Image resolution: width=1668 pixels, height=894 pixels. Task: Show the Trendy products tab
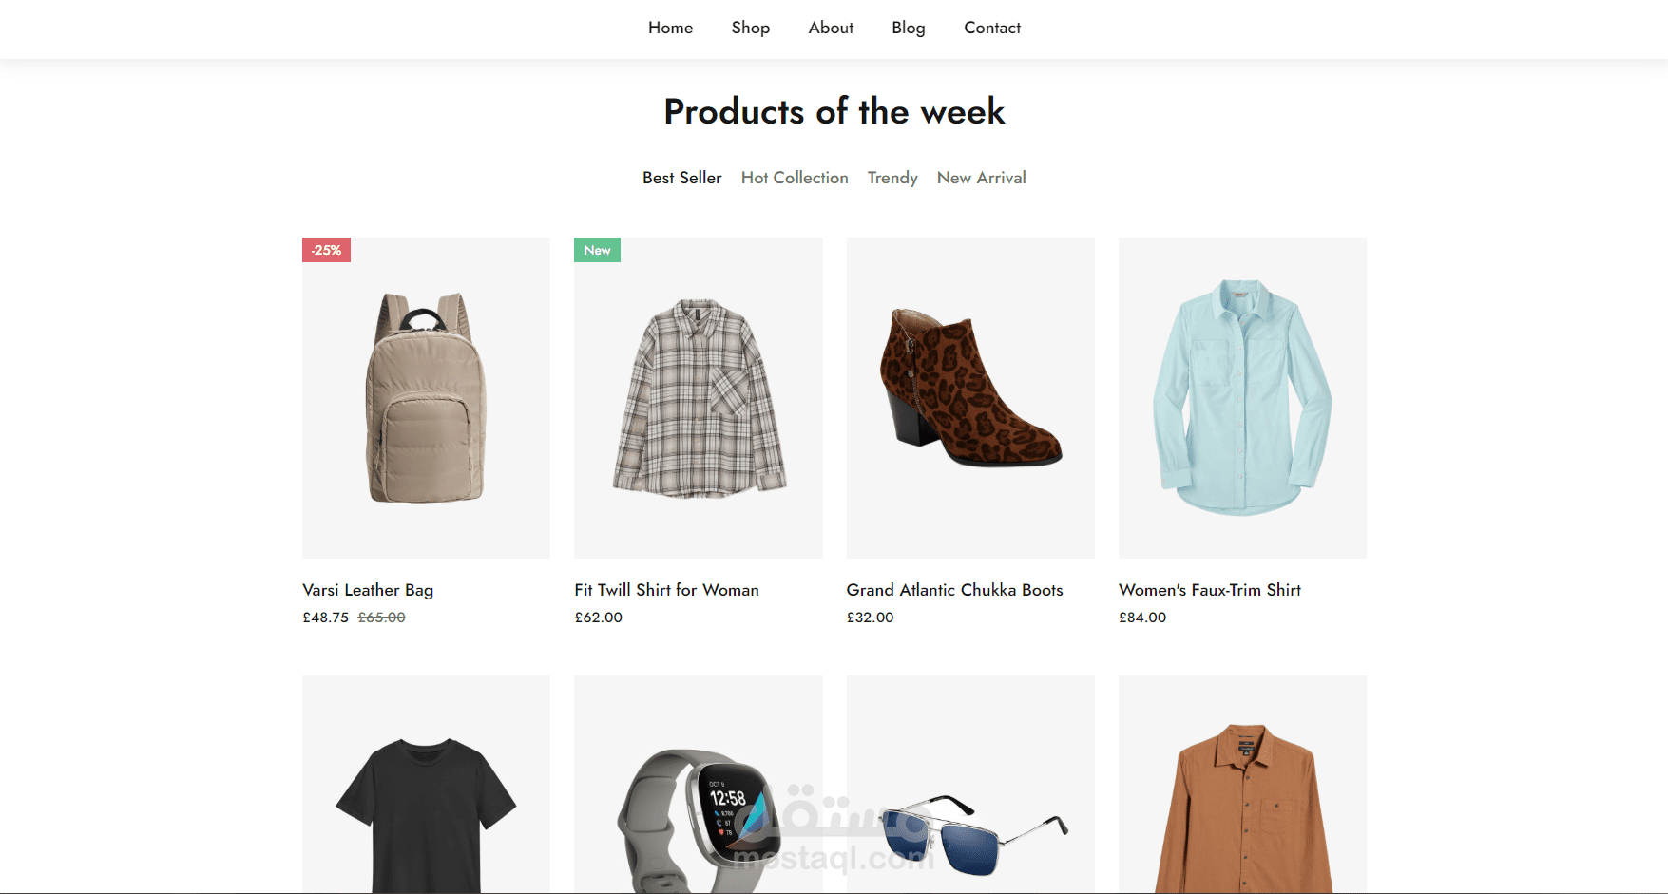tap(892, 178)
